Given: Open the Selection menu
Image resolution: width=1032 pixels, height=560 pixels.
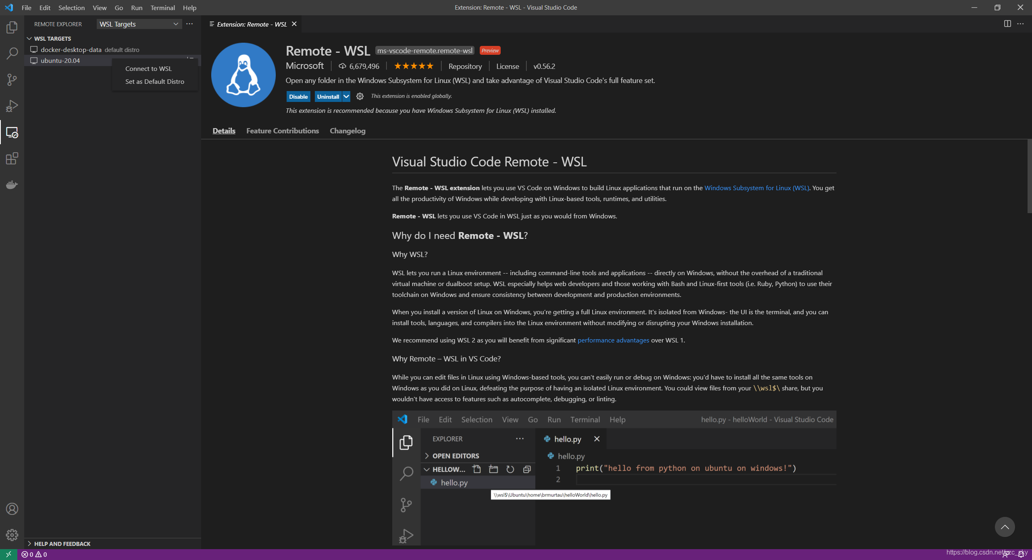Looking at the screenshot, I should click(71, 8).
